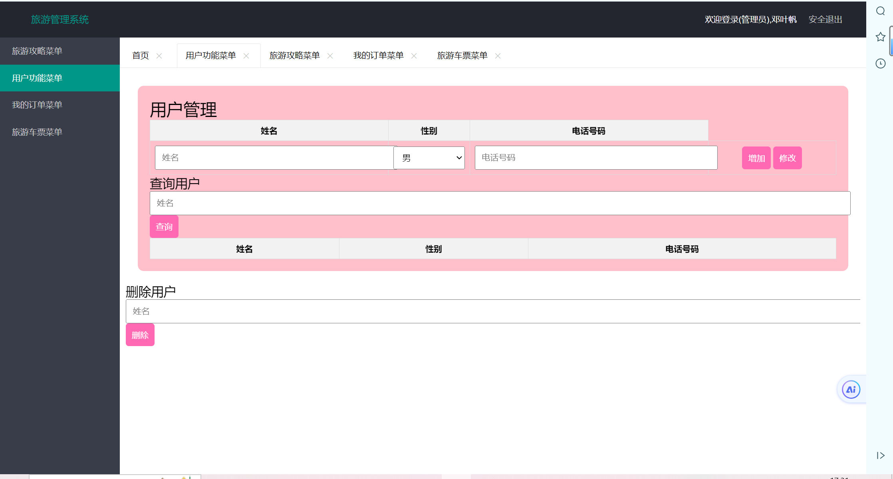Viewport: 893px width, 479px height.
Task: Close the 用户功能菜单 tab
Action: tap(246, 56)
